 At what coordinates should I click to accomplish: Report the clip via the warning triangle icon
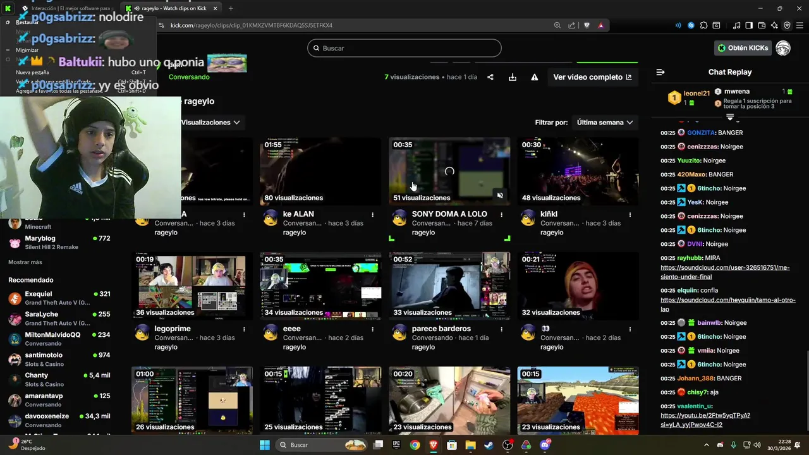pyautogui.click(x=535, y=77)
